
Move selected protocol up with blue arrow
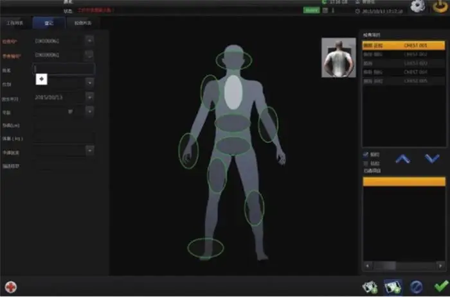[402, 158]
